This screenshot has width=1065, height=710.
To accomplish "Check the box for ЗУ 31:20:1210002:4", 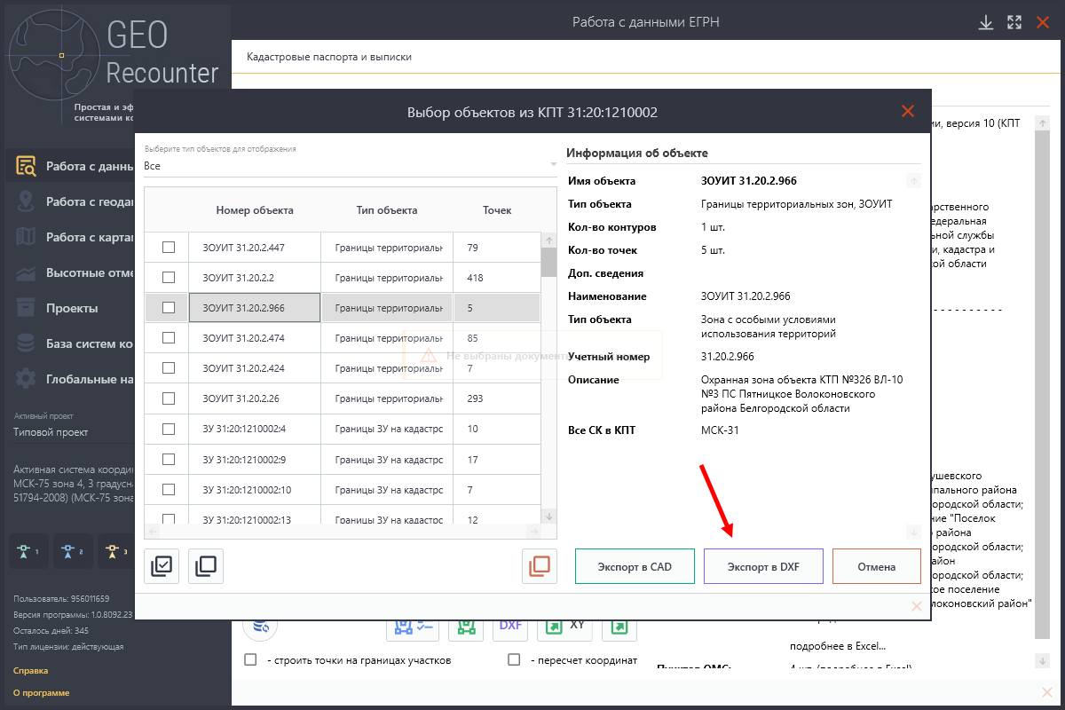I will [x=169, y=429].
